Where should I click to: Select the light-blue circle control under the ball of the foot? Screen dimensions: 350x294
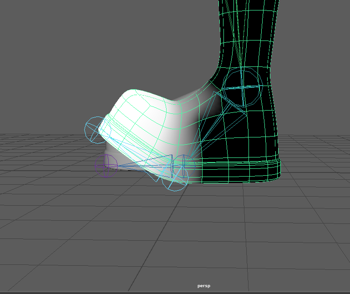[x=175, y=178]
